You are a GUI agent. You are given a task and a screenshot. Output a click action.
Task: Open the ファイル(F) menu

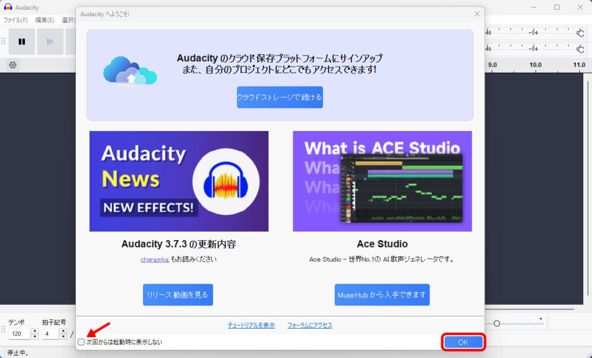tap(16, 20)
